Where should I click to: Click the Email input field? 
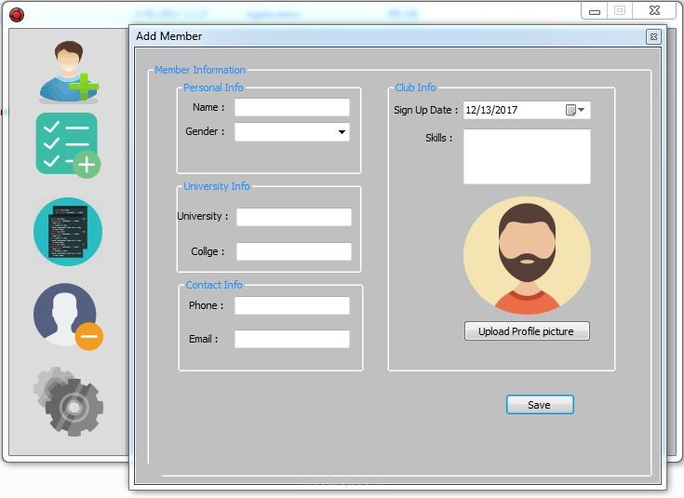point(292,339)
